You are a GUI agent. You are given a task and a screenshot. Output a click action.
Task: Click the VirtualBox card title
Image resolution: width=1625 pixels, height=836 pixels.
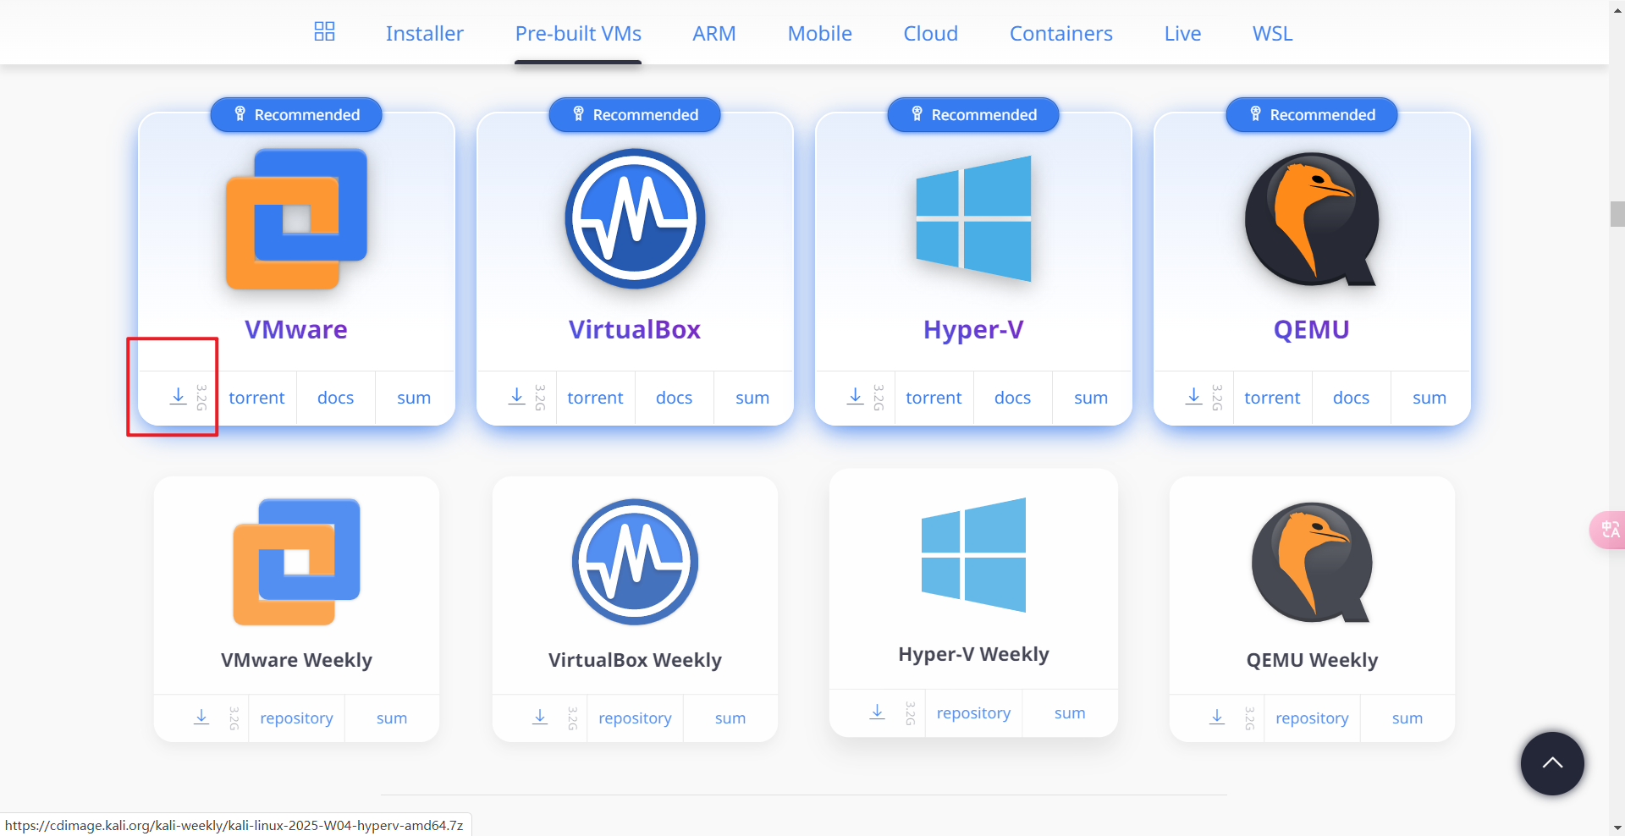pos(635,329)
